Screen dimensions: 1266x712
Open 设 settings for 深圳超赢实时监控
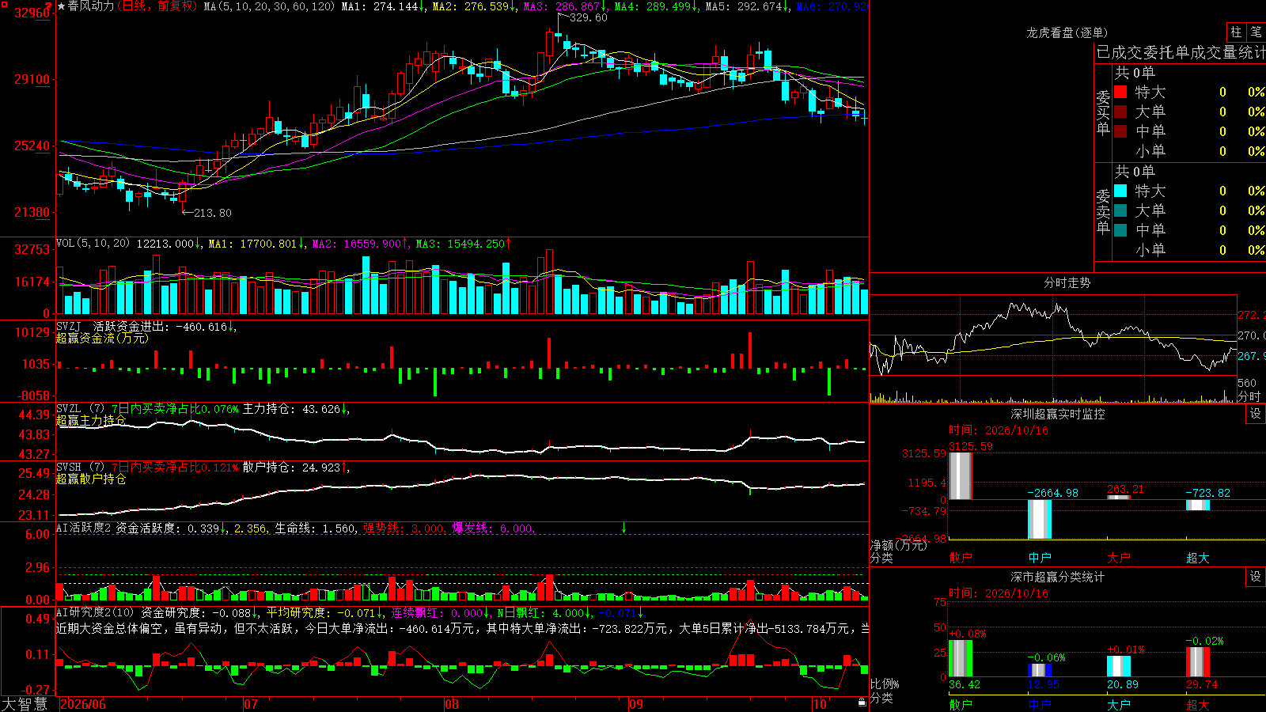pos(1256,414)
